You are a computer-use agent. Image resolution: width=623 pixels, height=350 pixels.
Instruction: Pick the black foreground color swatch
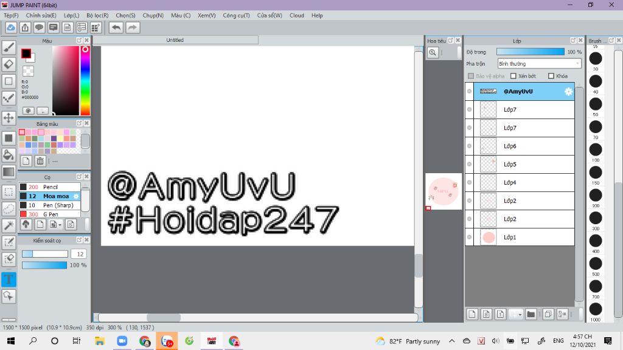26,53
